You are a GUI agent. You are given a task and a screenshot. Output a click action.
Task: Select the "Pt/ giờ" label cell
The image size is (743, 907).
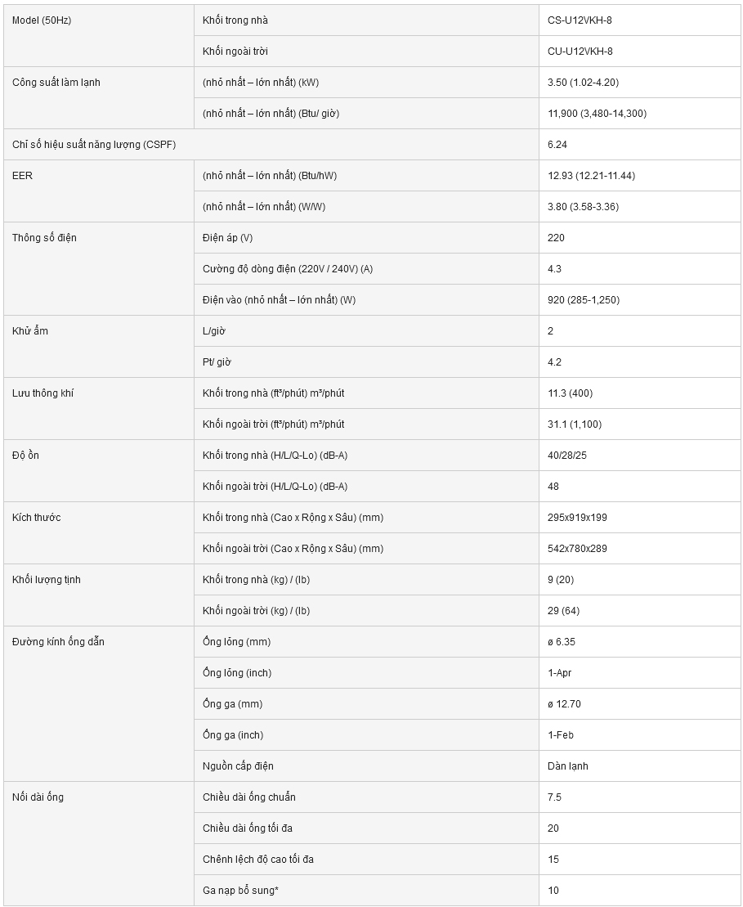(x=217, y=362)
